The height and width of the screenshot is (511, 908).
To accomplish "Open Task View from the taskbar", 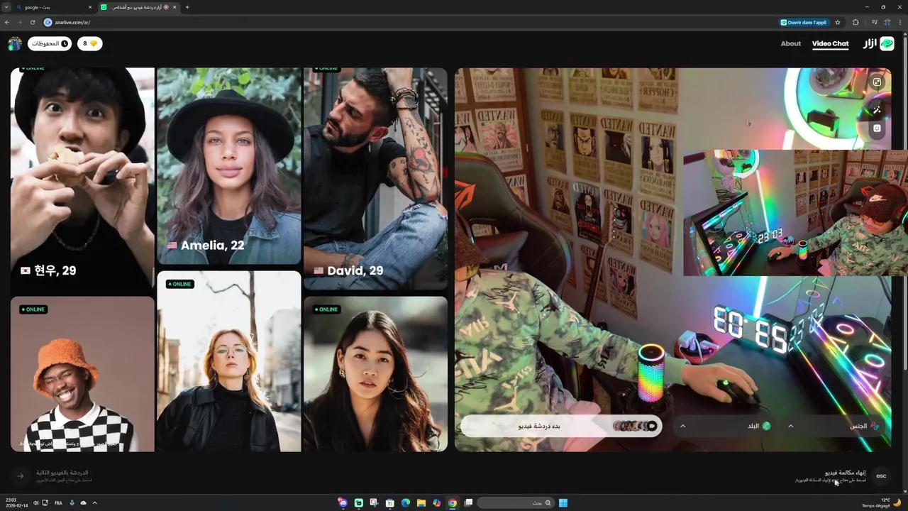I will 468,502.
